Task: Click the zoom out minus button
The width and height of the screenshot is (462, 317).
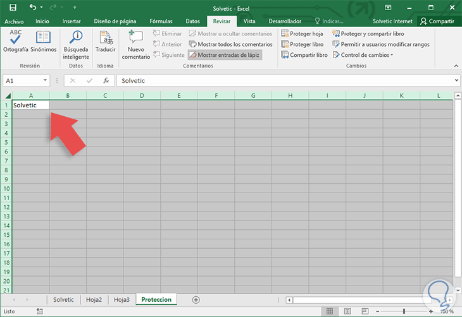Action: (377, 311)
